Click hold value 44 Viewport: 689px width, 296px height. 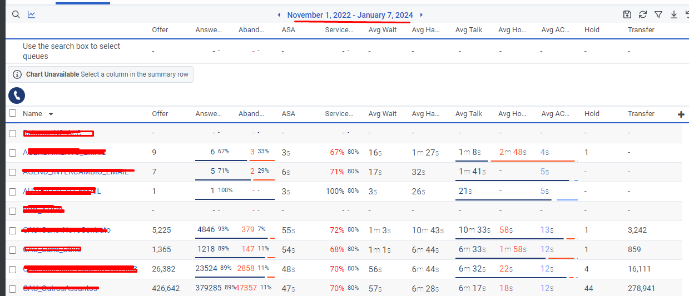(588, 289)
